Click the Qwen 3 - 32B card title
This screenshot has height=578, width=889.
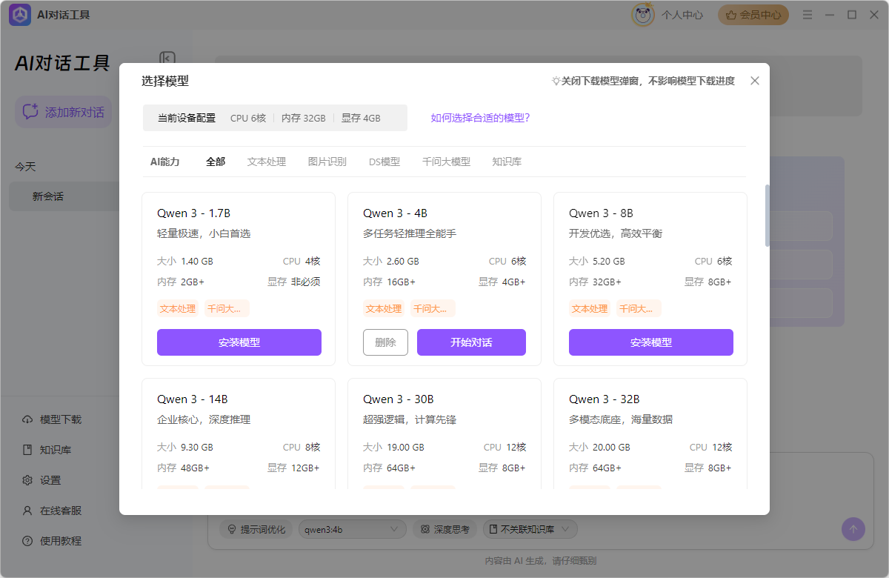tap(605, 399)
